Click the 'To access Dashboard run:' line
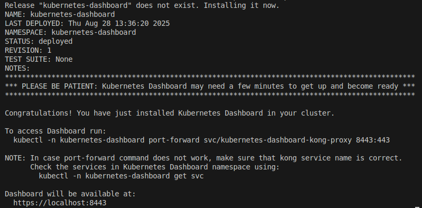422x208 pixels. [56, 131]
